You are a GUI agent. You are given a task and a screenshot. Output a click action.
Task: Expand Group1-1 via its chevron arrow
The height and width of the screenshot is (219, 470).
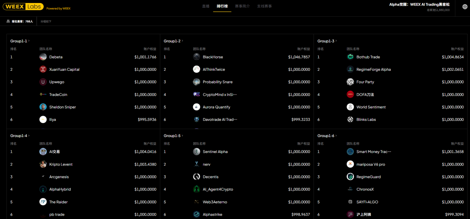point(29,41)
